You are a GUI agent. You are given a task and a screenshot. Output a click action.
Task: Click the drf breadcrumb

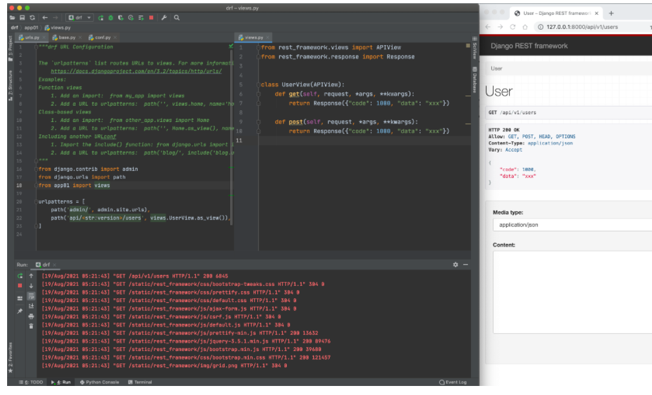click(x=15, y=28)
